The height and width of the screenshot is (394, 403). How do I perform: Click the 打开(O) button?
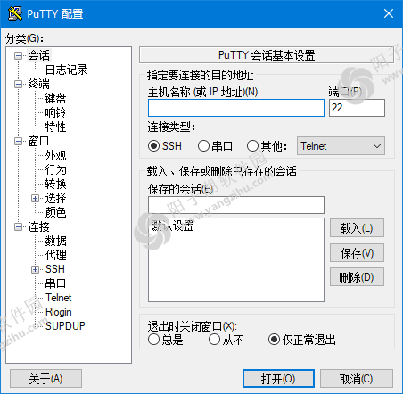coord(278,379)
